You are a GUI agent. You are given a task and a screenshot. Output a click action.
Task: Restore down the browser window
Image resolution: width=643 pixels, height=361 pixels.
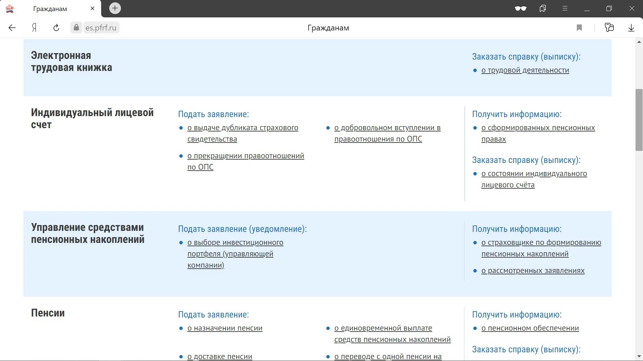click(609, 8)
